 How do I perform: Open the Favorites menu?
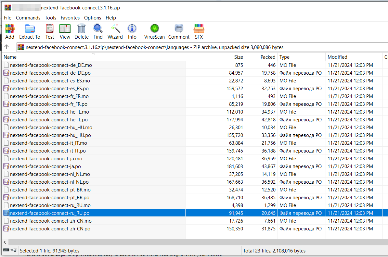point(70,18)
